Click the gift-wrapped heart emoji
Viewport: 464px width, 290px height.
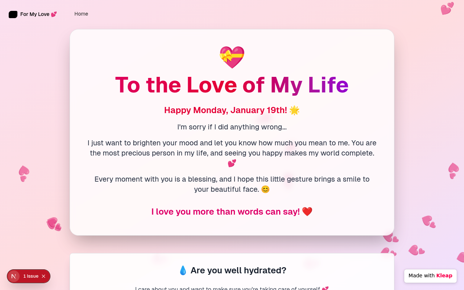pos(232,57)
